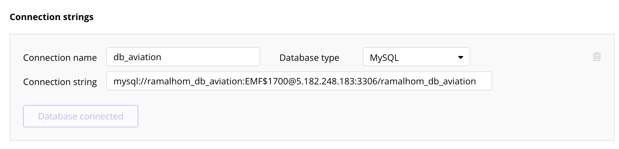Screen dimensions: 619x149
Task: Click the MySQL text in the dropdown
Action: pyautogui.click(x=384, y=58)
